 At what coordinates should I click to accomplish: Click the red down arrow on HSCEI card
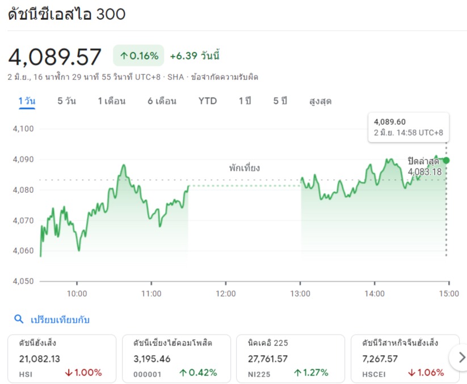point(411,373)
